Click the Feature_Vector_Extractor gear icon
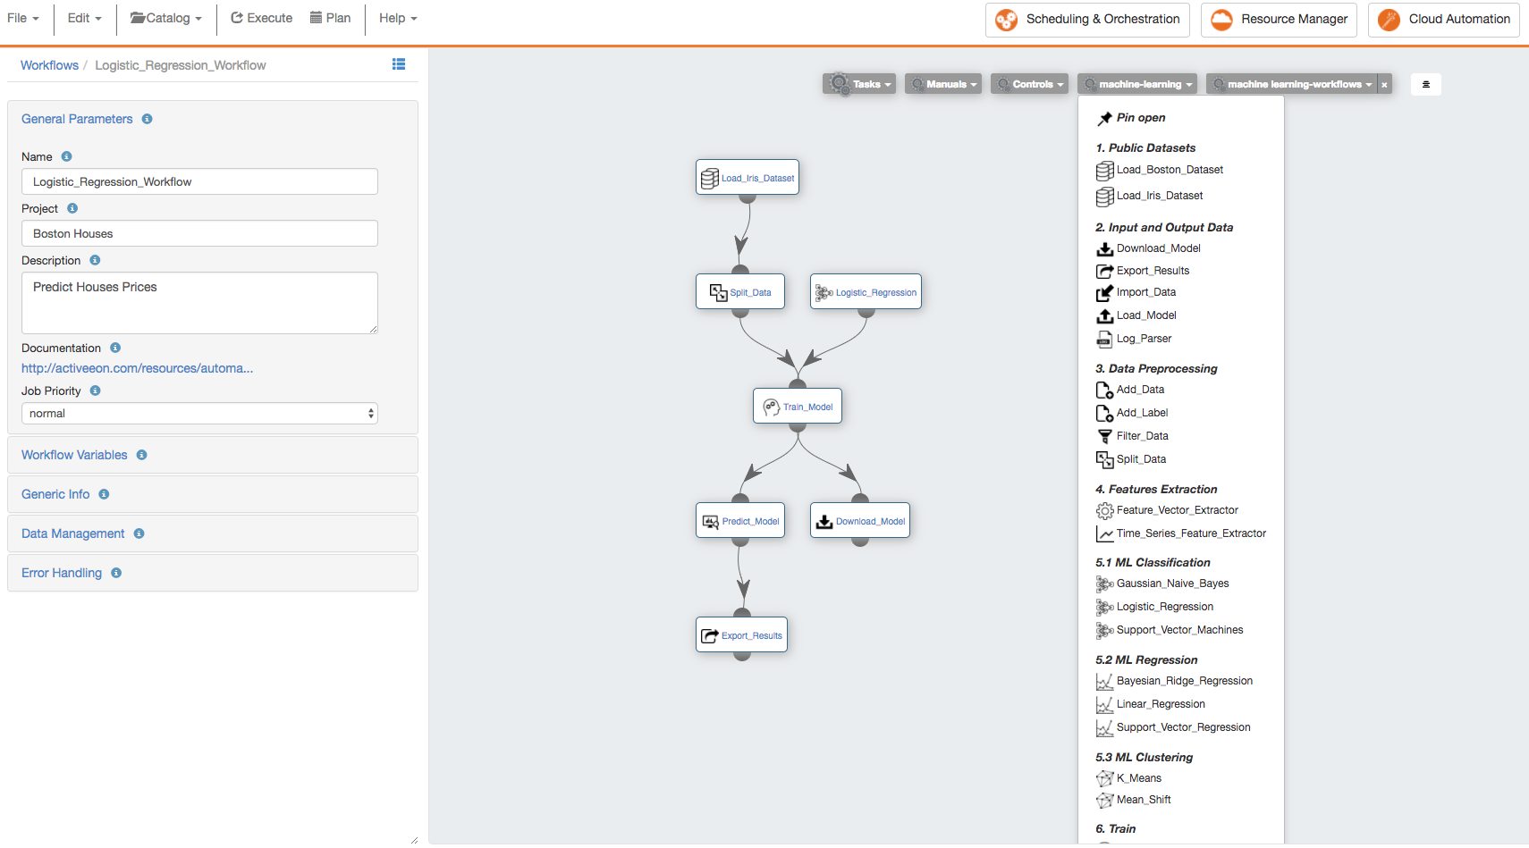This screenshot has width=1529, height=848. (1105, 510)
